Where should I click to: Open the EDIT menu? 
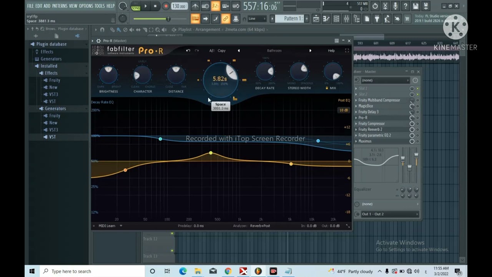click(x=39, y=6)
